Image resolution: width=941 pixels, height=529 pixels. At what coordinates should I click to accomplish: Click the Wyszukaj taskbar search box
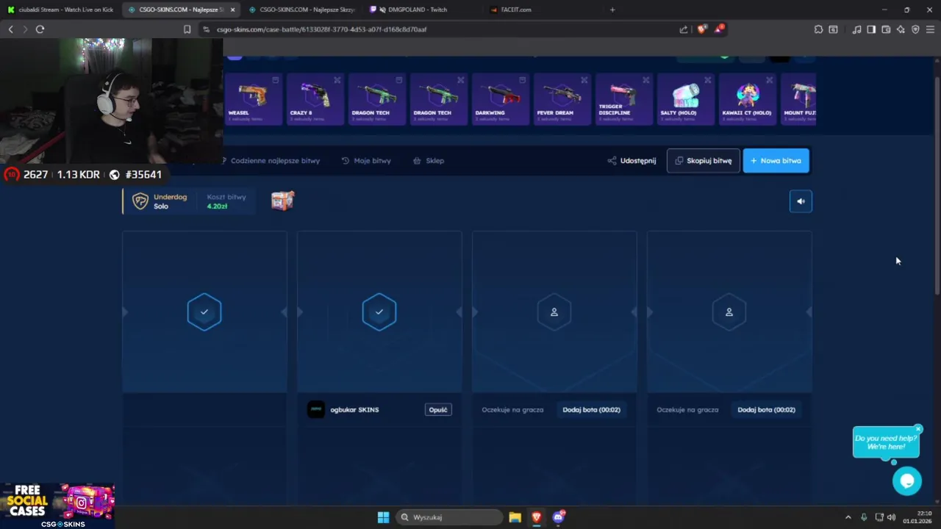[x=449, y=517]
